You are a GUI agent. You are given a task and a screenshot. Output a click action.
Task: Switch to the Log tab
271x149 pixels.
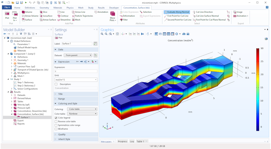[132, 141]
